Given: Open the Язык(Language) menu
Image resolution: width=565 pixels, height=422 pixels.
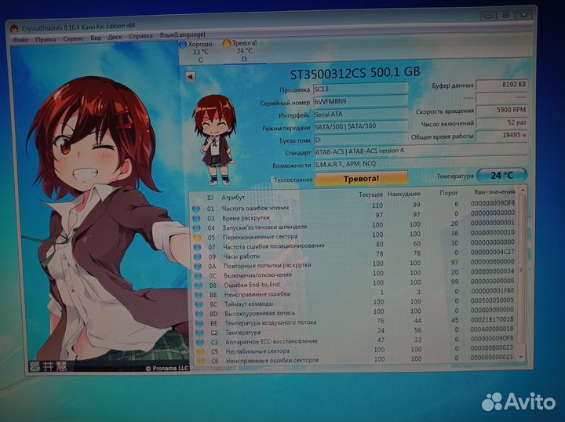Looking at the screenshot, I should 182,35.
